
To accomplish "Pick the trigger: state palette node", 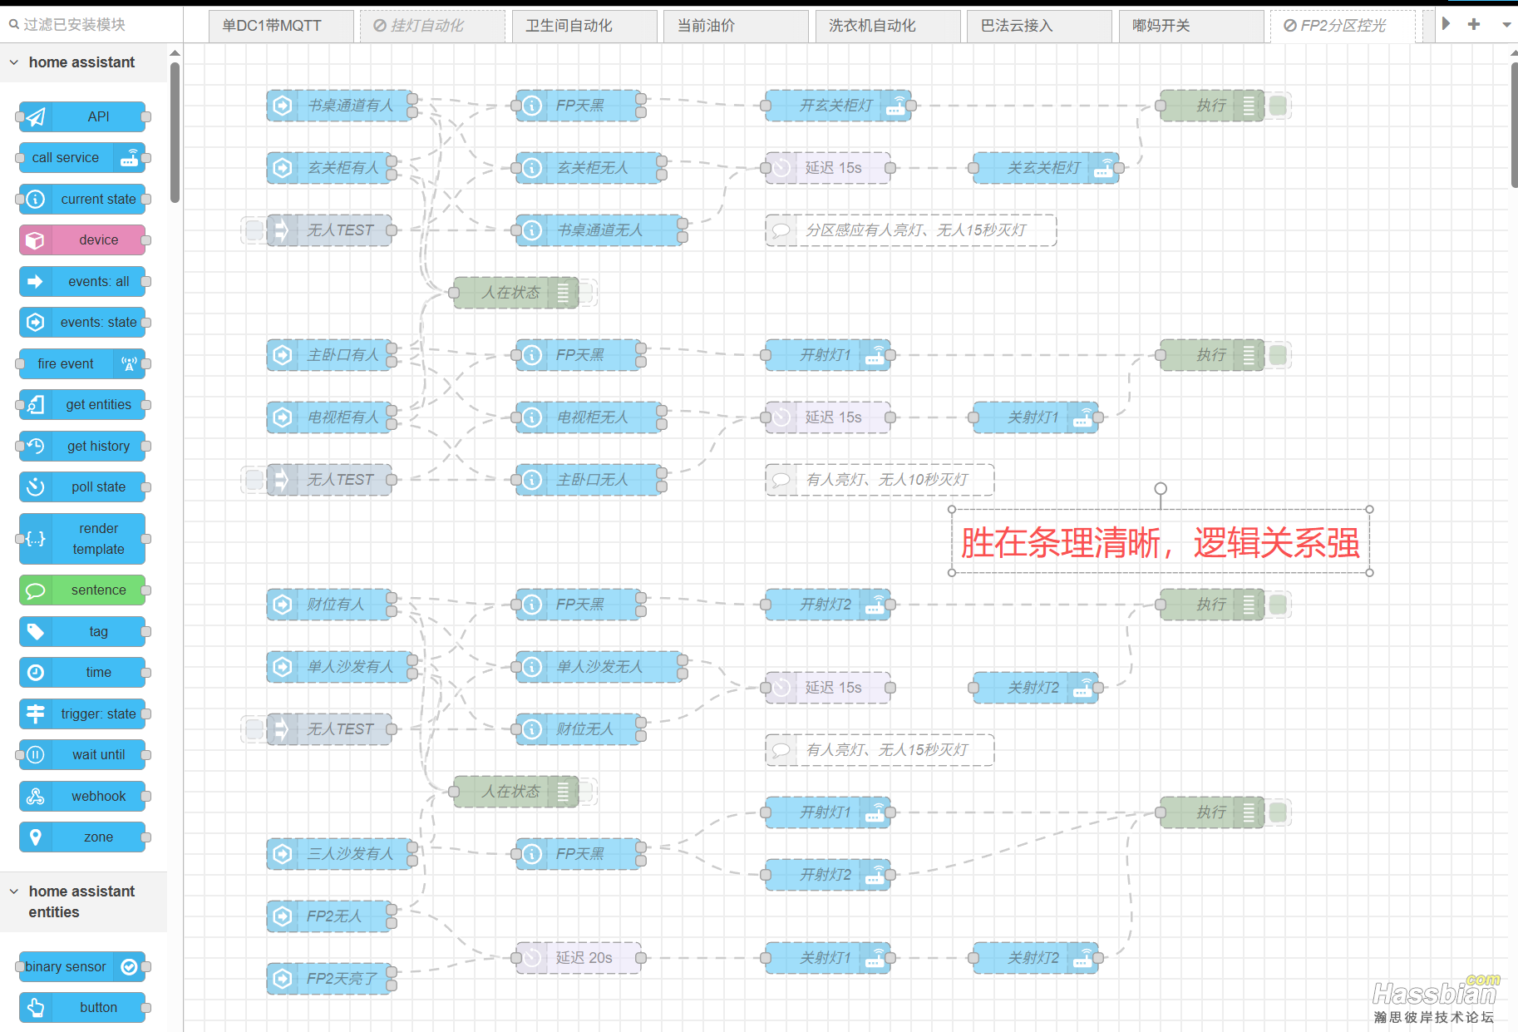I will 82,714.
